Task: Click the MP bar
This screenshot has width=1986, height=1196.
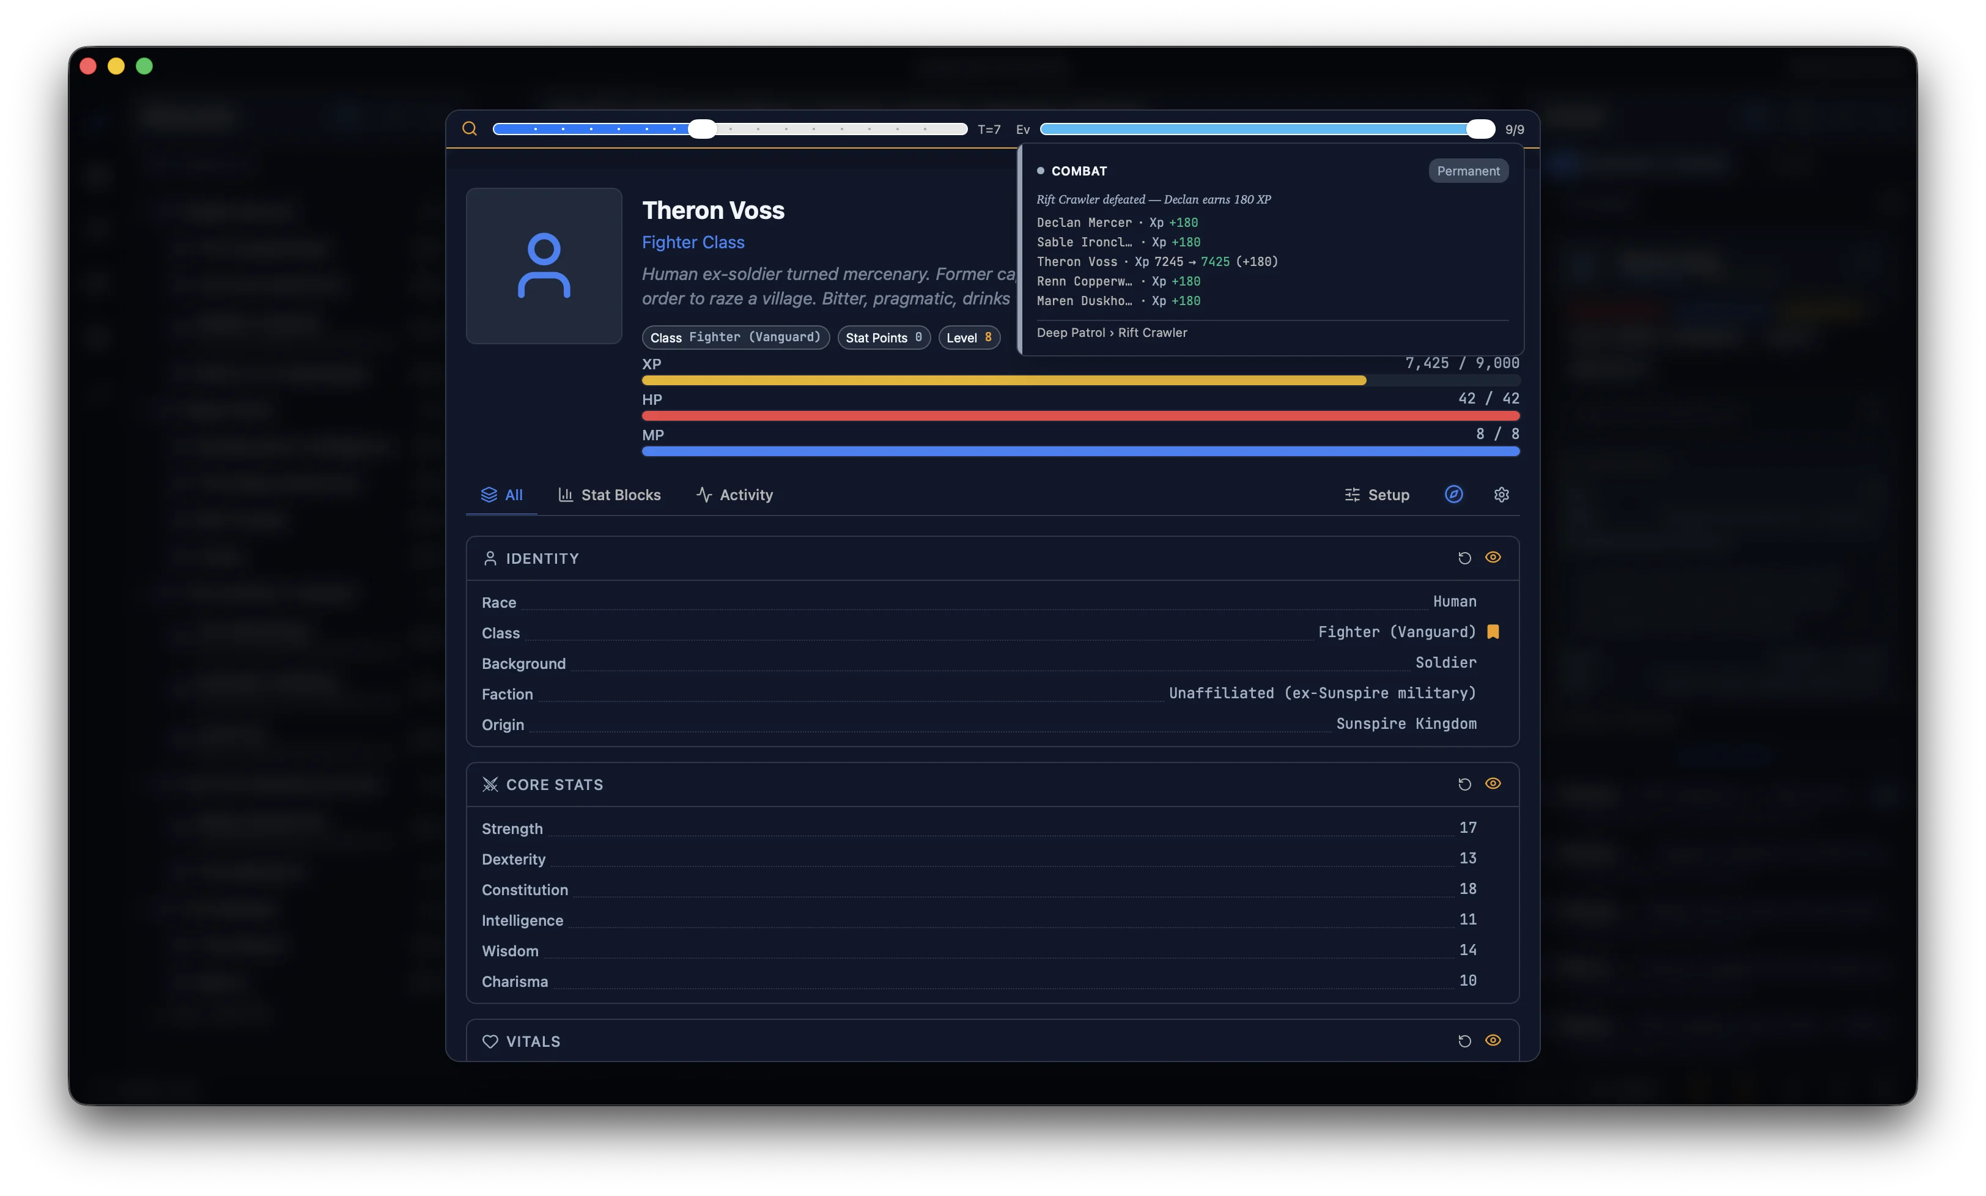Action: click(1080, 451)
